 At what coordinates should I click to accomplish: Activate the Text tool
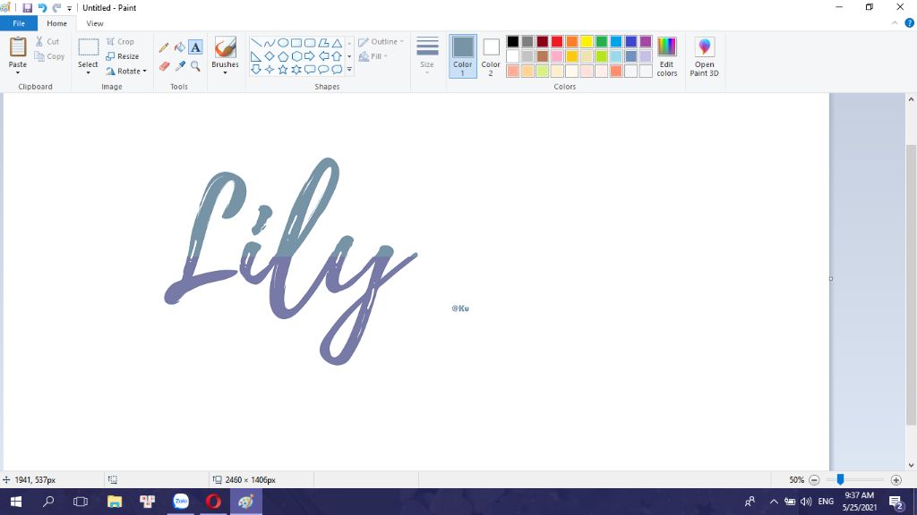[x=195, y=47]
